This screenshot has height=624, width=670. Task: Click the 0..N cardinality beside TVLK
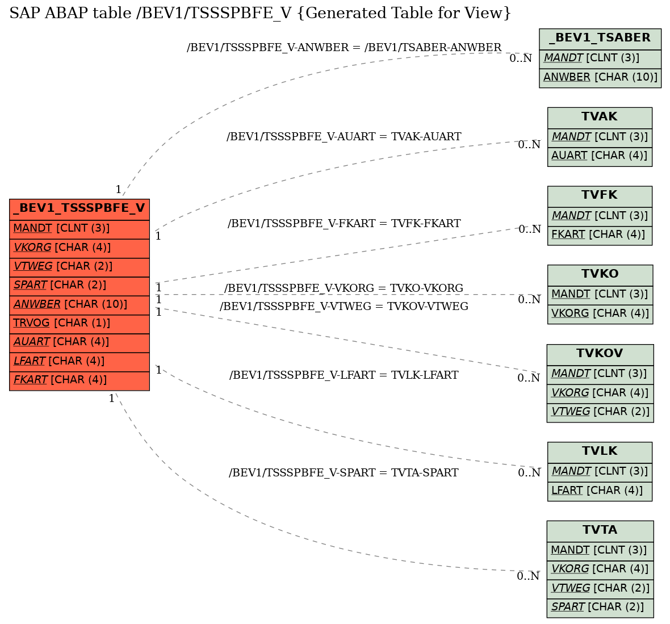point(529,473)
